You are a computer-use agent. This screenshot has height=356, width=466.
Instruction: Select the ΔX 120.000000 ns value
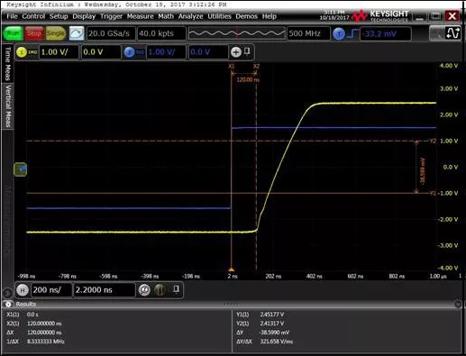point(44,333)
